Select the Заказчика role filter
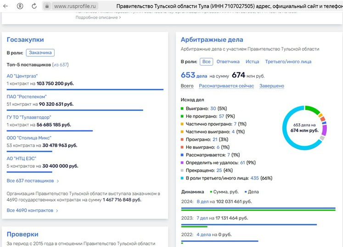Viewport: 343px width, 247px height. [x=40, y=53]
